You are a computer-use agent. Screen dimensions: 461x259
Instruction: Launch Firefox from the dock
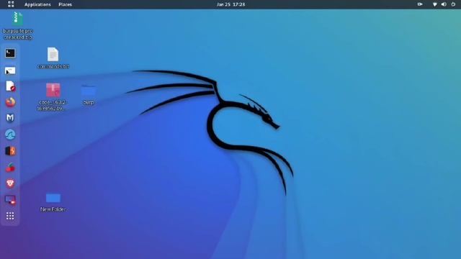click(10, 102)
